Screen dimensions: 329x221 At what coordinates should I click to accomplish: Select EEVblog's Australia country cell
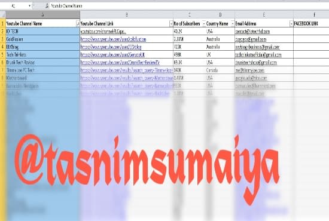coord(220,47)
